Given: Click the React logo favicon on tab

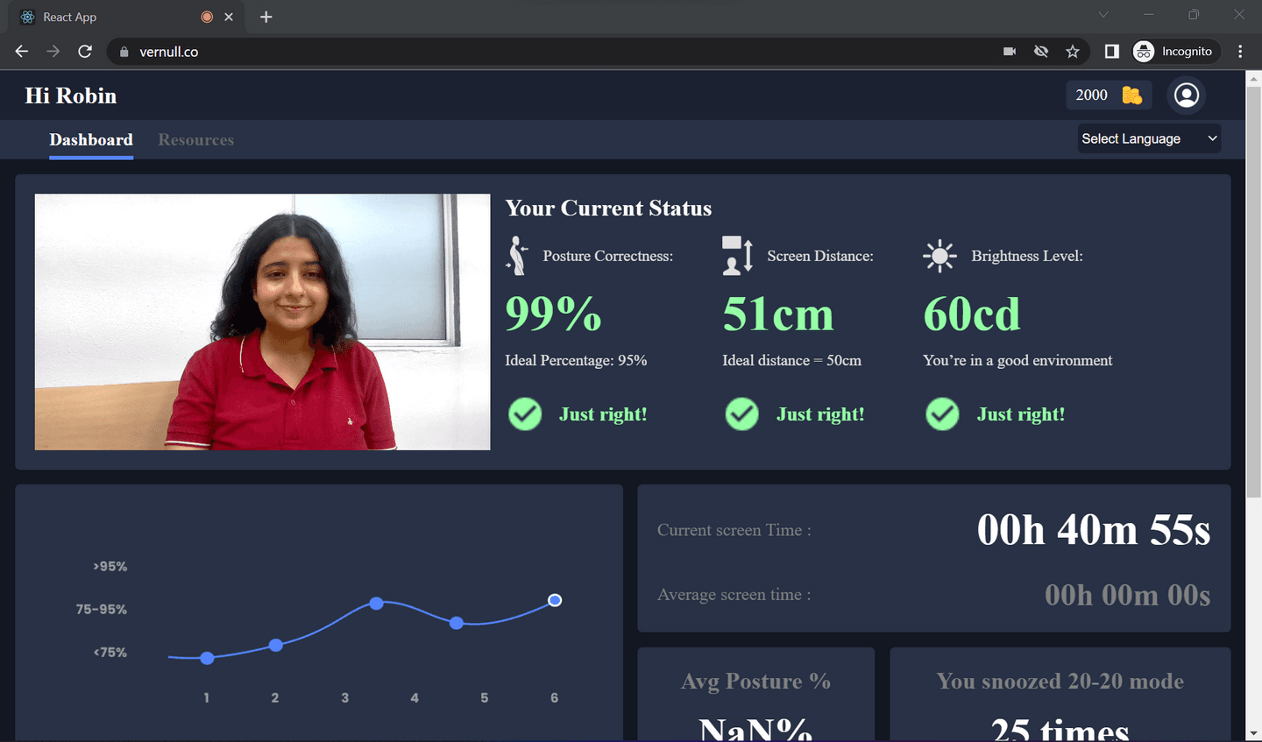Looking at the screenshot, I should (x=27, y=17).
